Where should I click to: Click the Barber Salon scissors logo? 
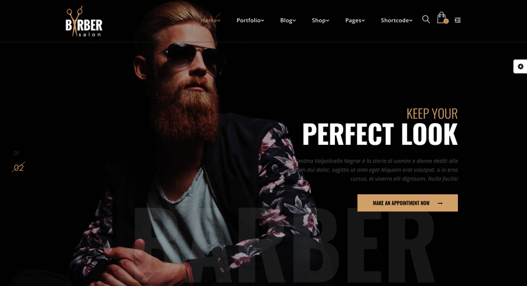[84, 21]
